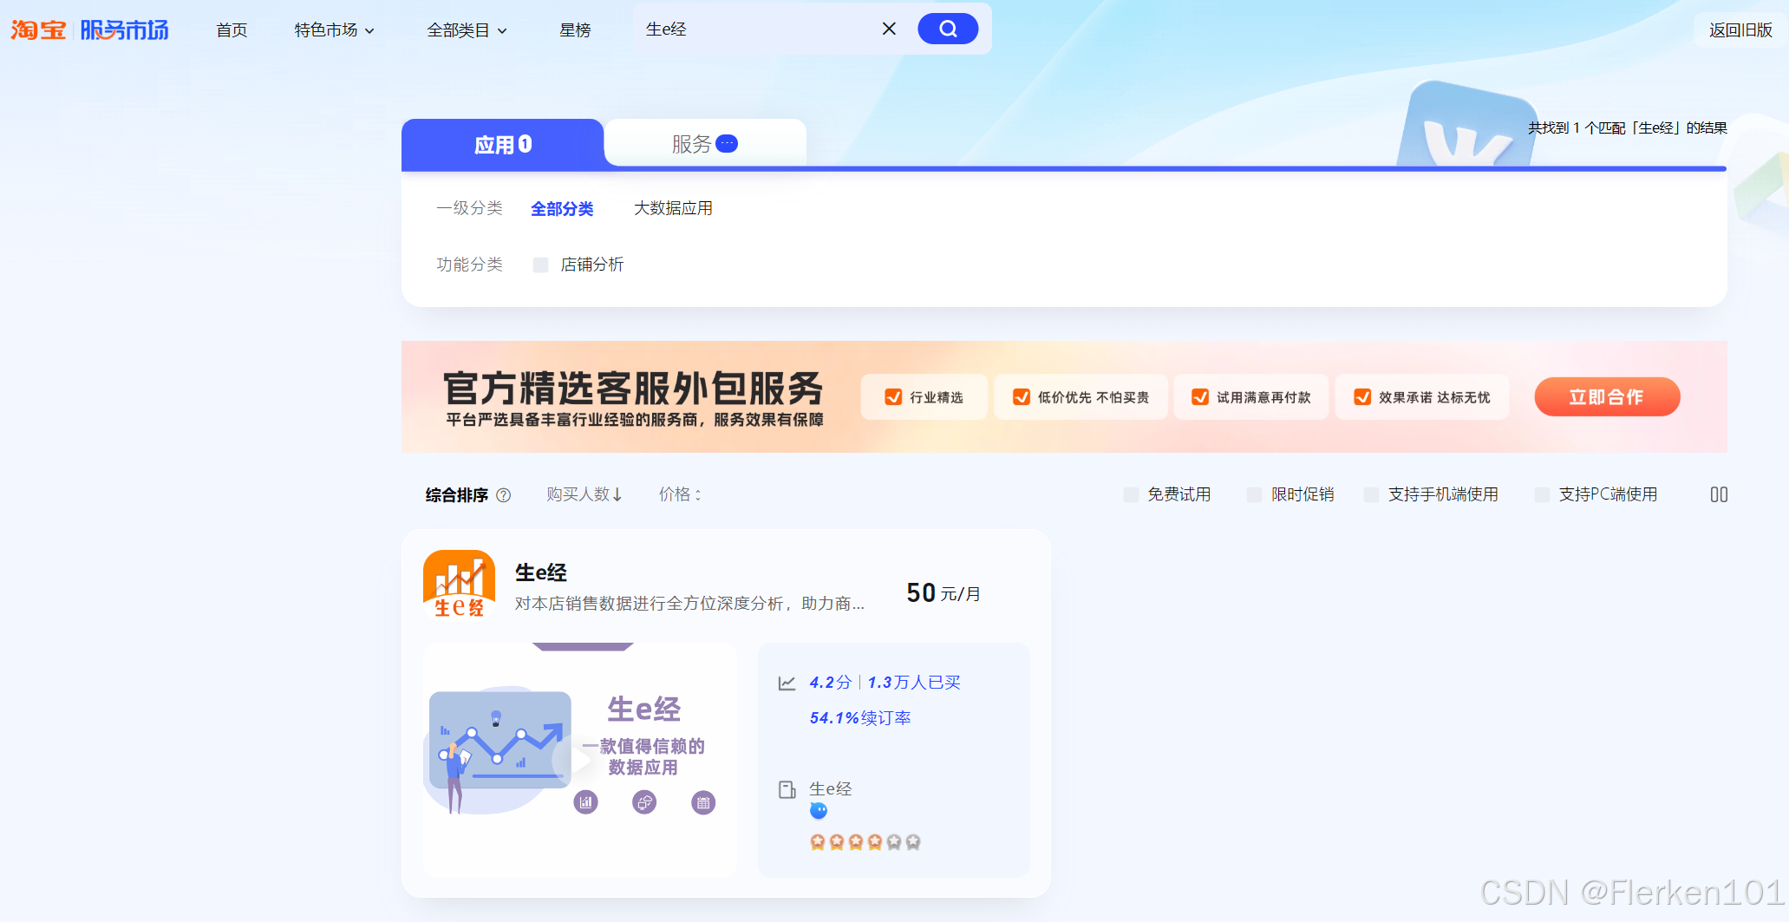Expand the 特色市场 dropdown menu
The image size is (1789, 922).
point(335,30)
